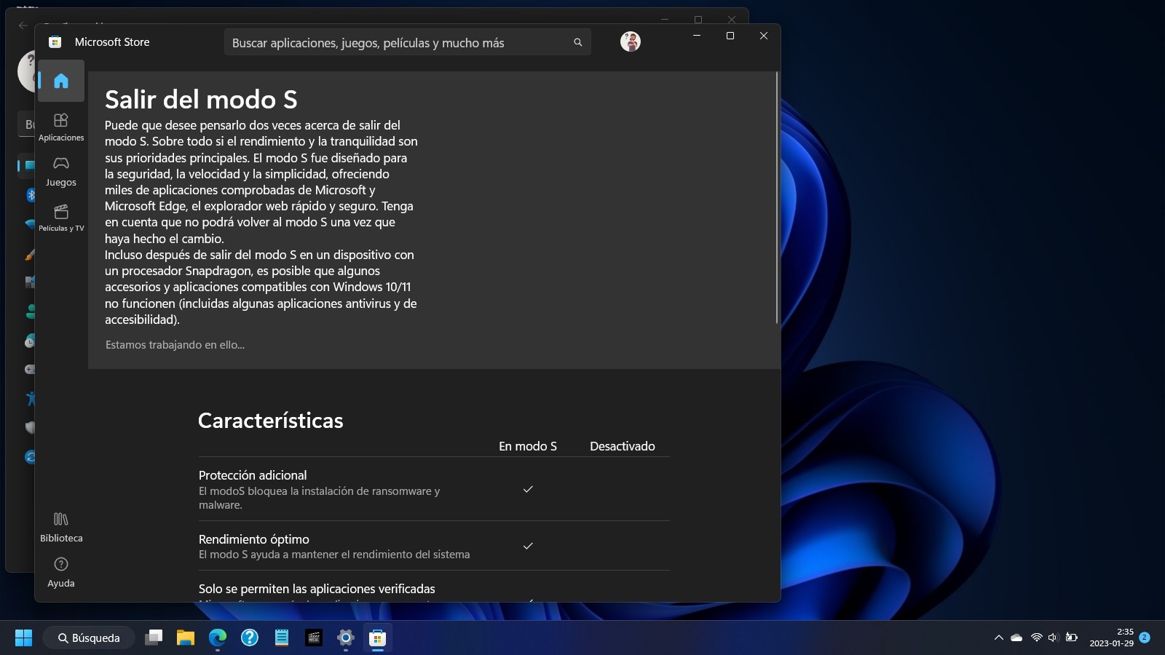Click the Store page vertical scrollbar
This screenshot has height=655, width=1165.
pyautogui.click(x=777, y=198)
